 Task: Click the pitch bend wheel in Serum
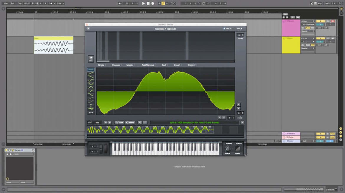(x=101, y=149)
